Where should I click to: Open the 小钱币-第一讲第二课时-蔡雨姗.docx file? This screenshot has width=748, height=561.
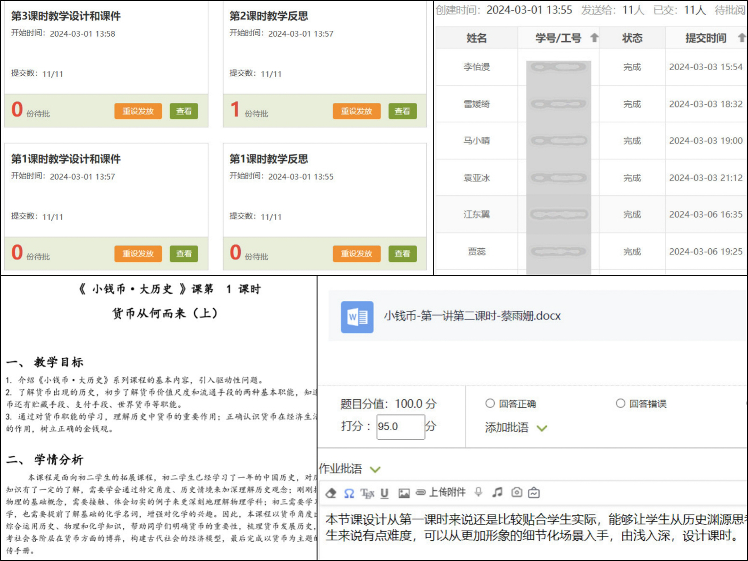[471, 316]
